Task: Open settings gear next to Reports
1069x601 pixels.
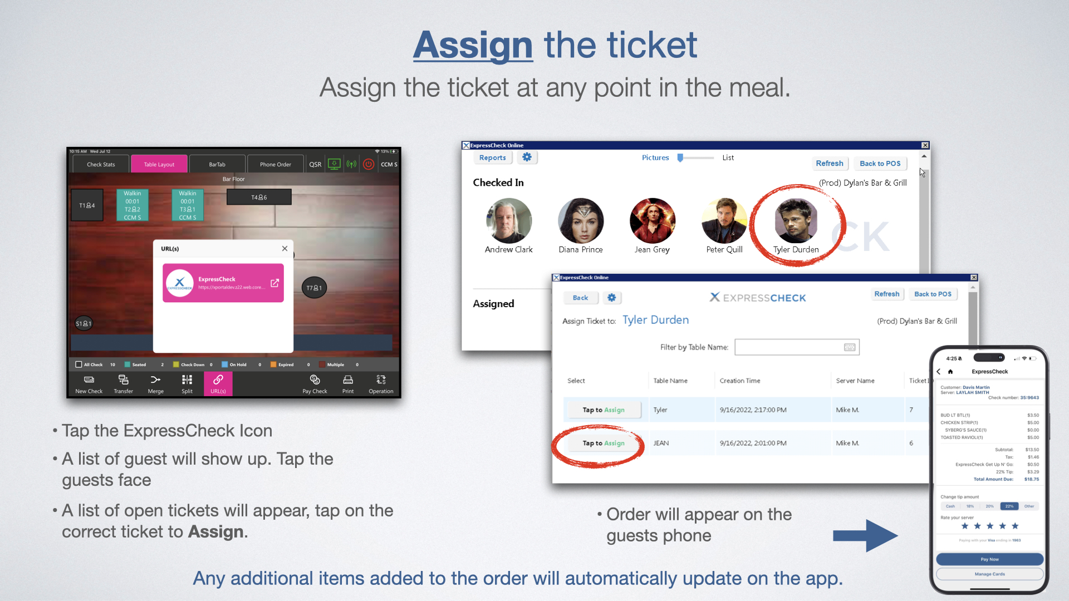Action: [x=527, y=157]
